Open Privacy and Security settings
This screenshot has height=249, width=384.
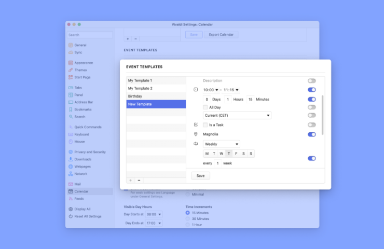tap(90, 152)
